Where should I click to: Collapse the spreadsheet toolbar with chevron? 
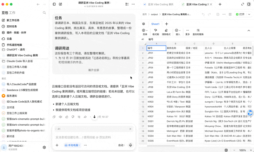click(x=249, y=30)
